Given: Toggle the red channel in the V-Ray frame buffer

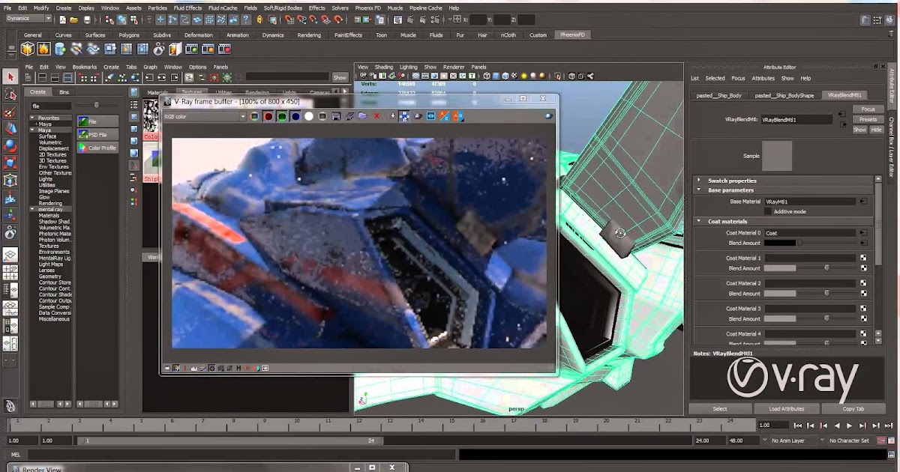Looking at the screenshot, I should tap(268, 116).
